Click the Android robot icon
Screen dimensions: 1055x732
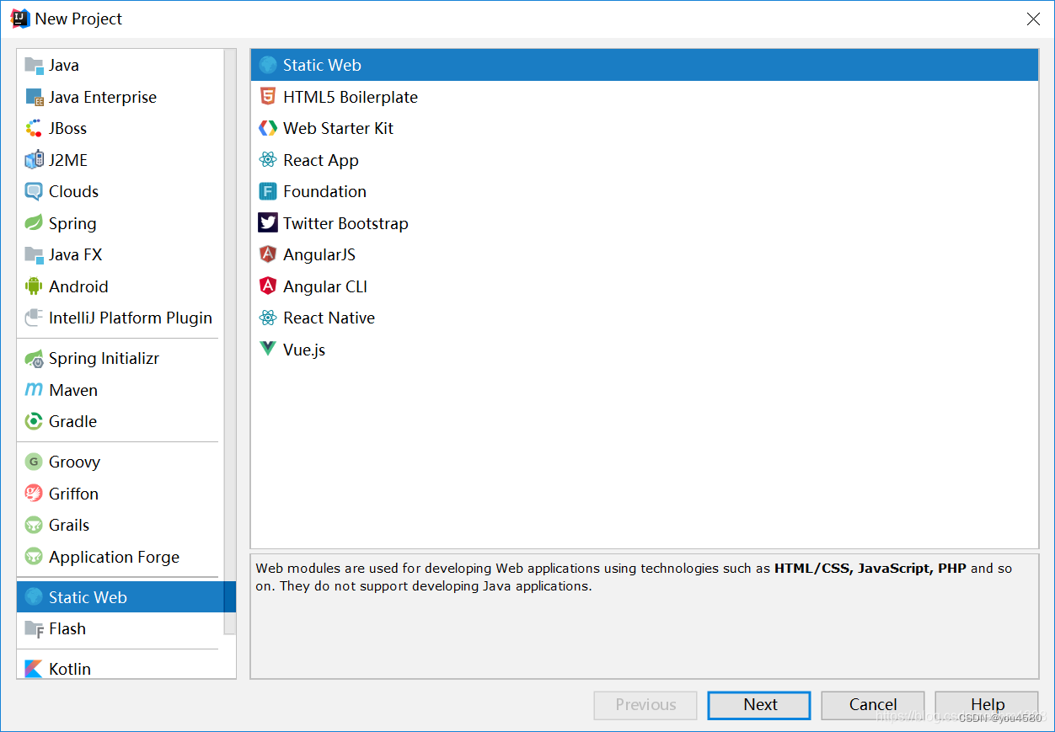coord(34,286)
